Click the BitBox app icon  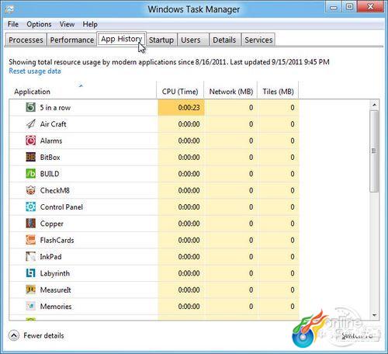click(31, 157)
